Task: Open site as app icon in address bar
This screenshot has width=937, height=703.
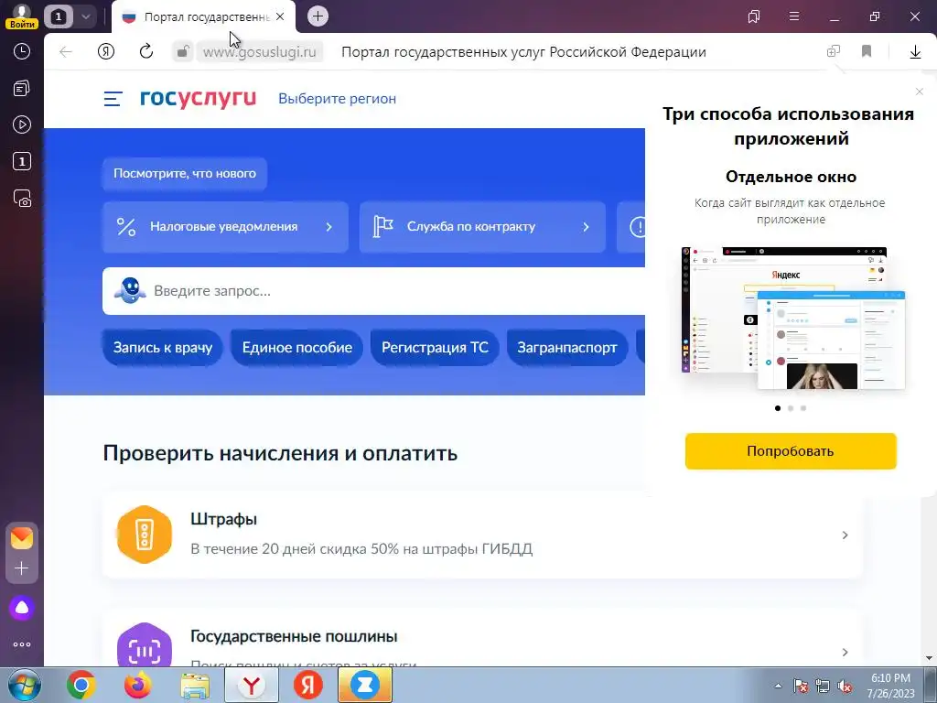Action: [834, 52]
